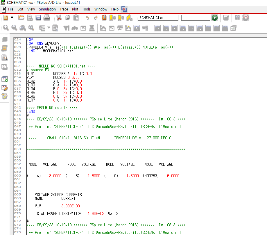
Task: Click the simulation results check icon
Action: [x=226, y=17]
